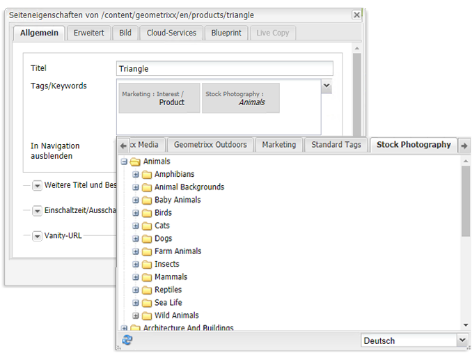Viewport: 472px width, 353px height.
Task: Switch to the Erweitert tab
Action: 89,33
